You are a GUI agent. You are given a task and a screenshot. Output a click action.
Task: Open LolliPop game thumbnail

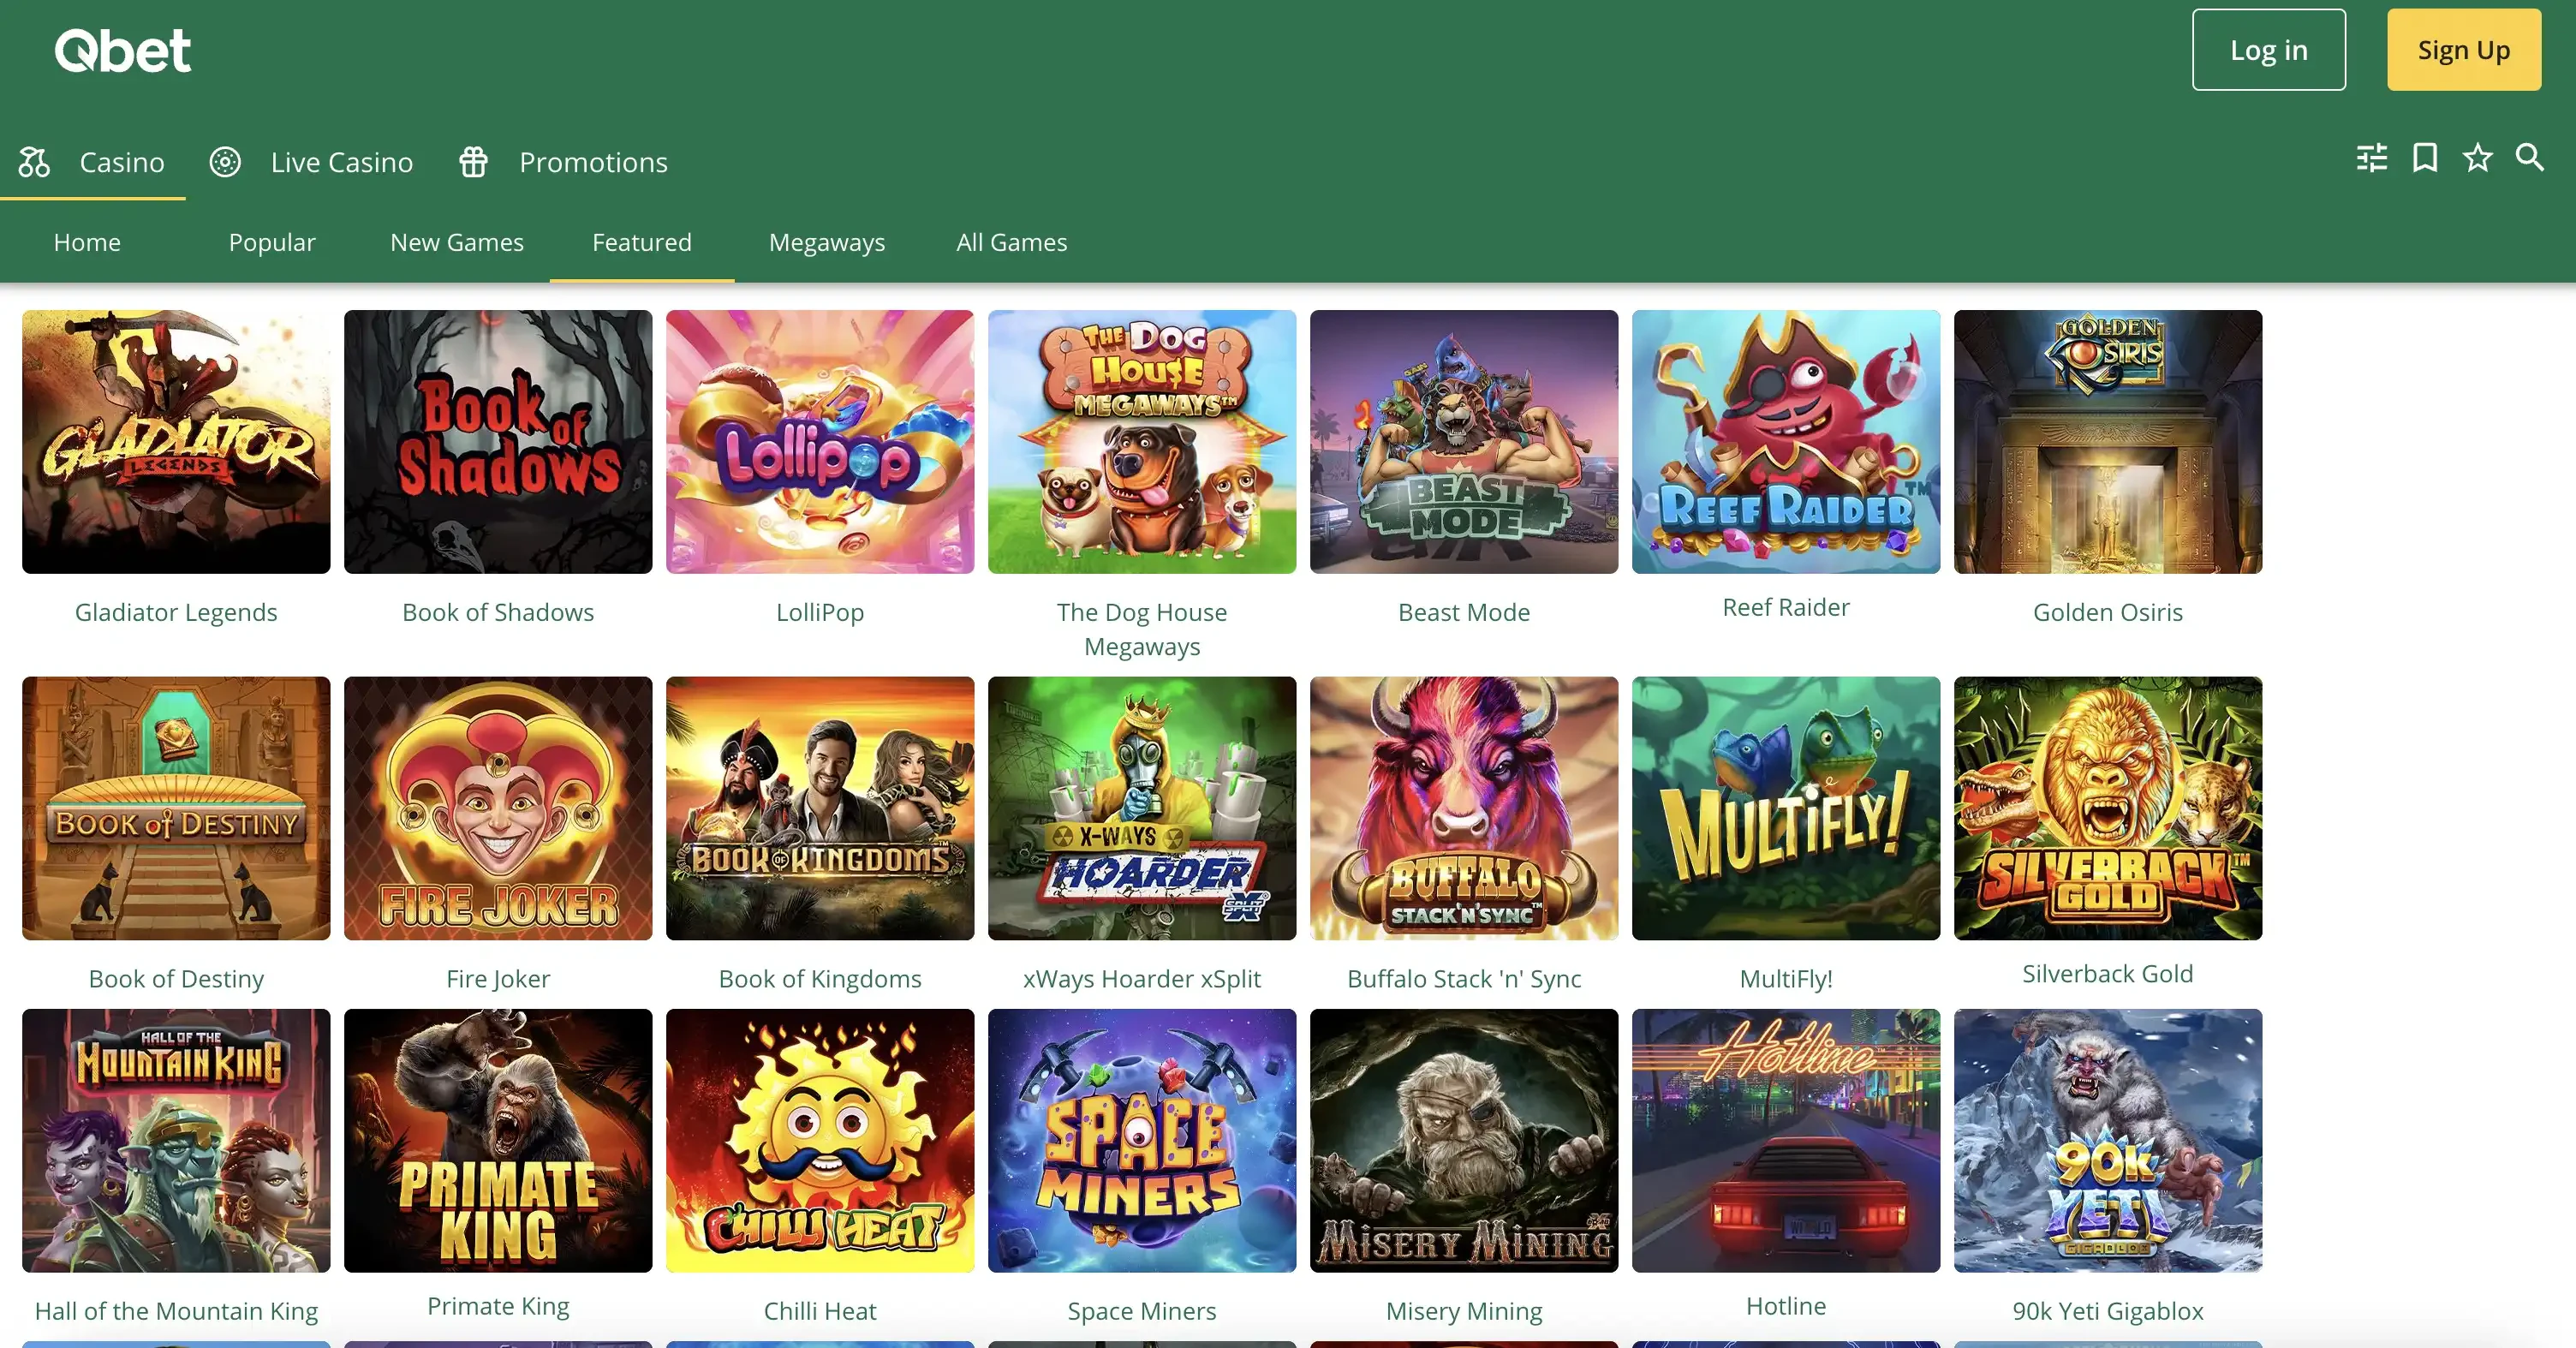click(820, 442)
